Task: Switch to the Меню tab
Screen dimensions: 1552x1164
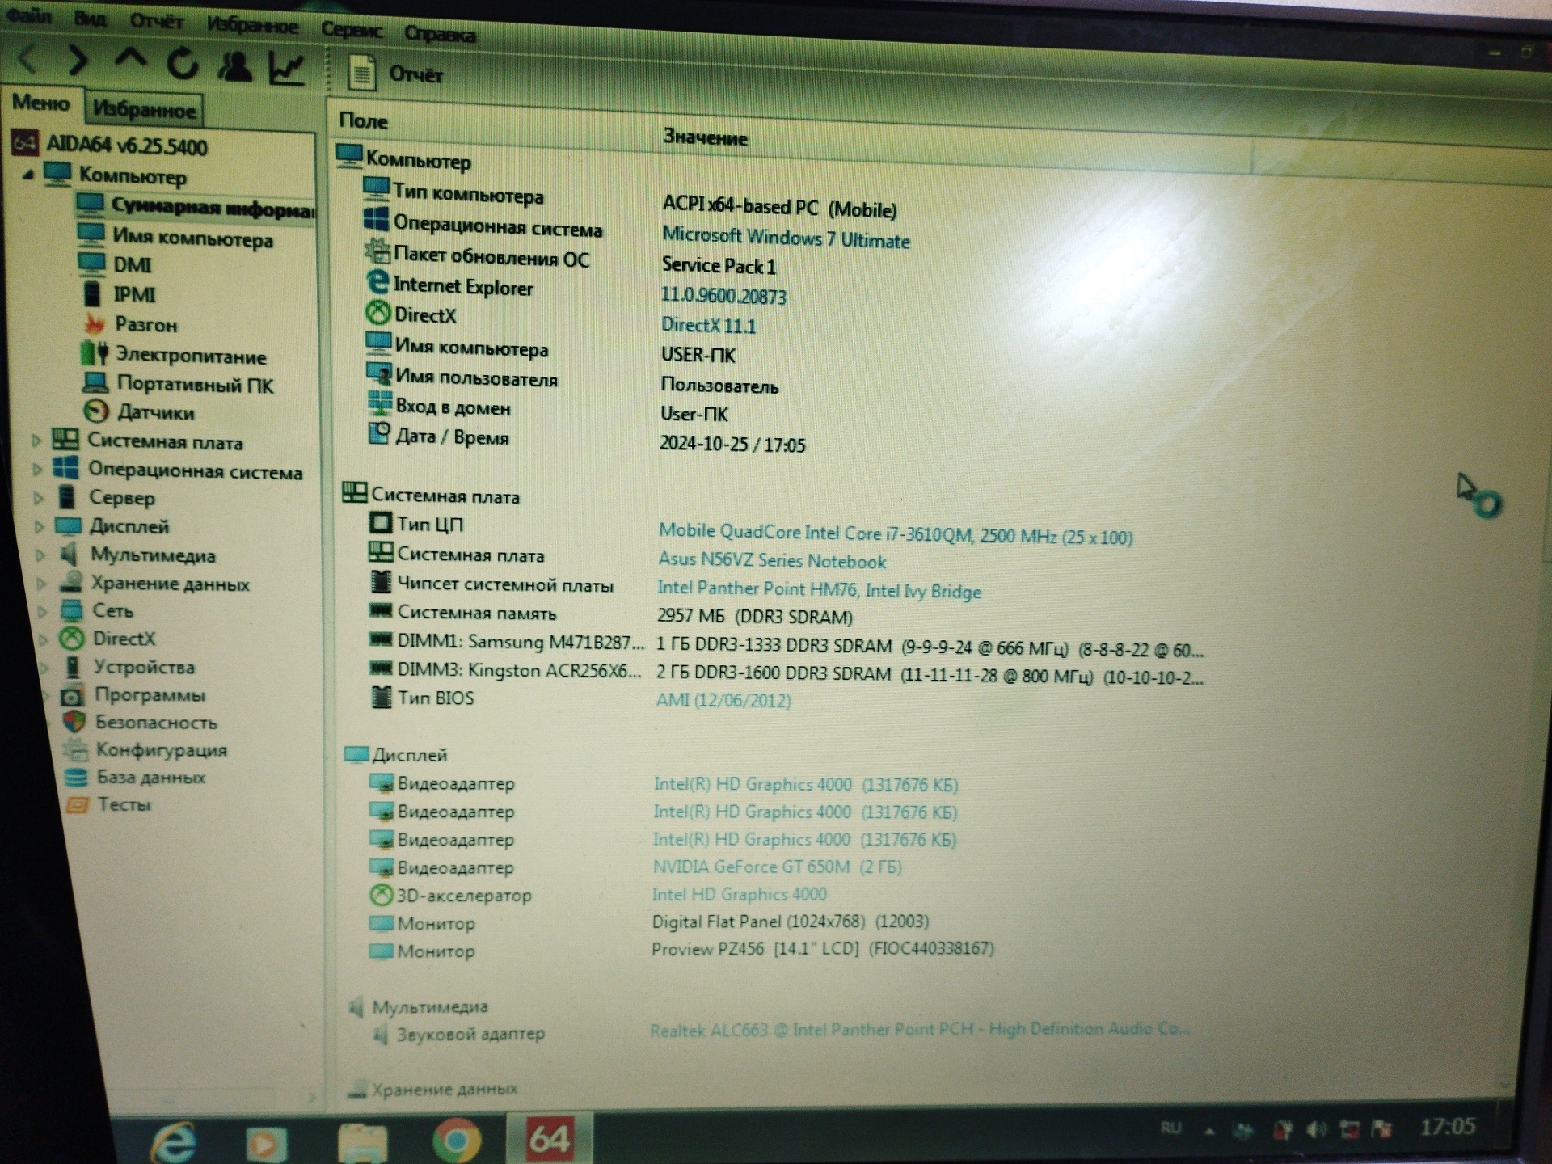Action: coord(40,103)
